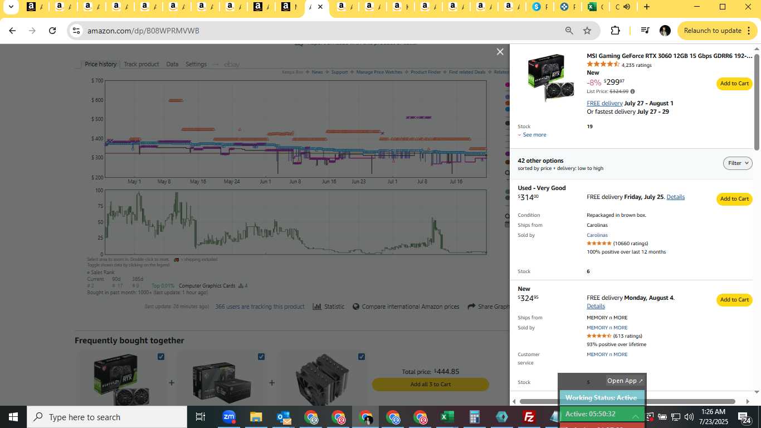Click the address bar URL field
The image size is (761, 428).
[x=323, y=31]
